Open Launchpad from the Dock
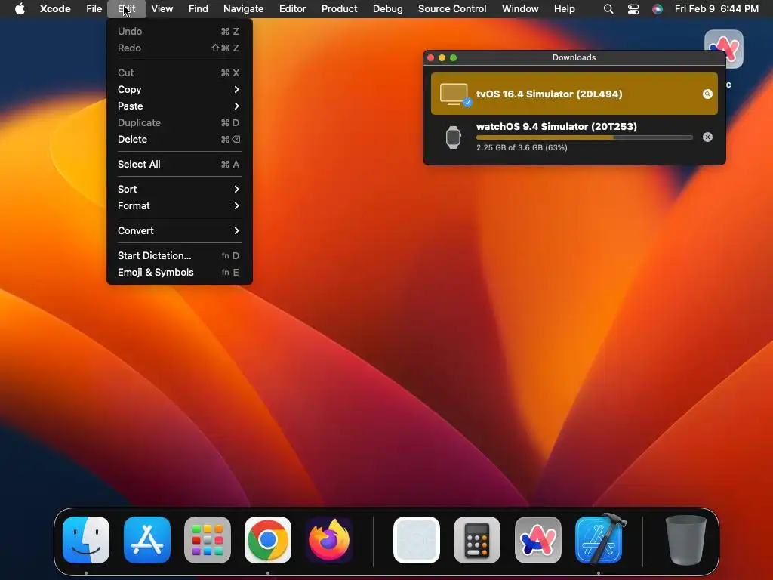This screenshot has width=773, height=580. pyautogui.click(x=208, y=539)
